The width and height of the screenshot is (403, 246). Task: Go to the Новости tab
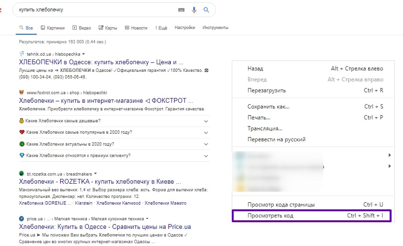(x=136, y=28)
